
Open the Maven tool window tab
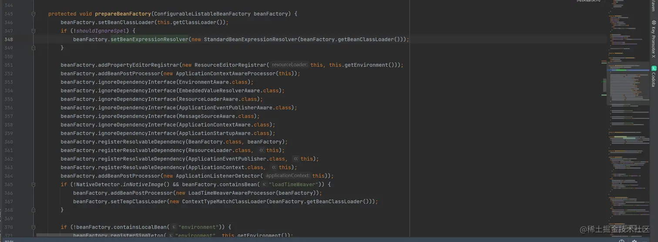pyautogui.click(x=653, y=5)
